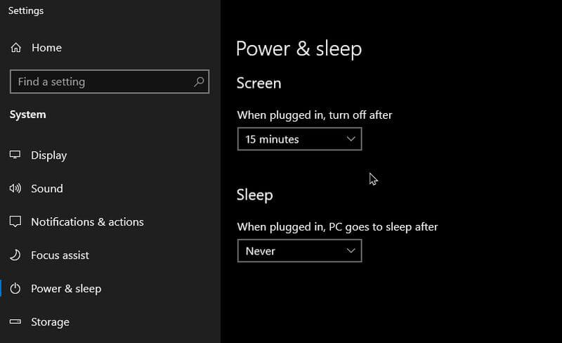Select the Storage label in sidebar
Viewport: 562px width, 343px height.
(x=51, y=322)
